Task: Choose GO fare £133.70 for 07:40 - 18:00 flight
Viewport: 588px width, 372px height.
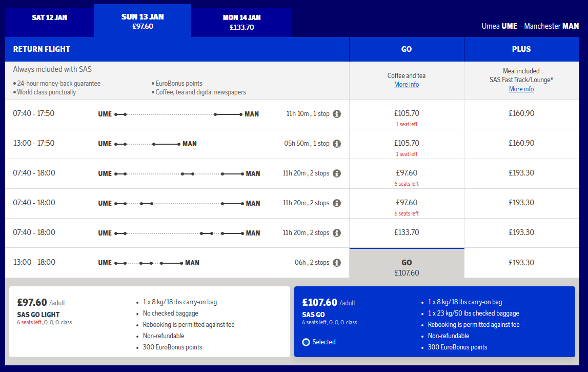Action: (407, 233)
